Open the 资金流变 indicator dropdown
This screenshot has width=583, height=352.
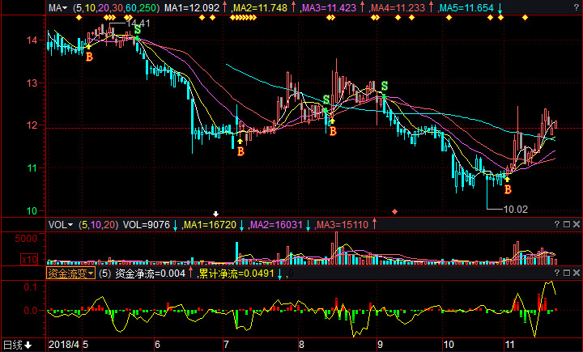click(x=70, y=274)
